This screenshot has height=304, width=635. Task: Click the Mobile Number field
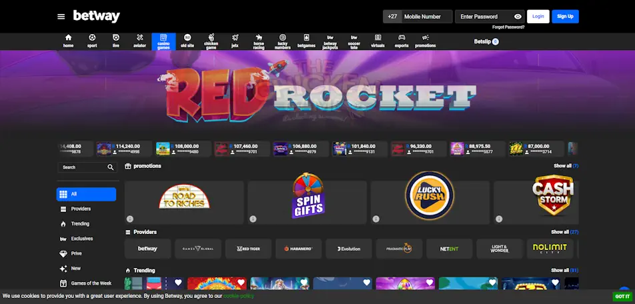tap(427, 17)
